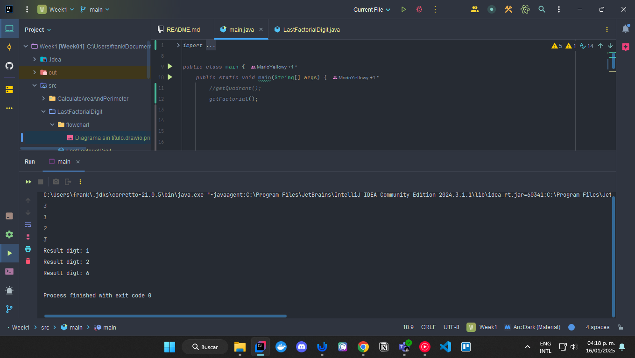Go to next highlighted problem arrow

point(610,46)
